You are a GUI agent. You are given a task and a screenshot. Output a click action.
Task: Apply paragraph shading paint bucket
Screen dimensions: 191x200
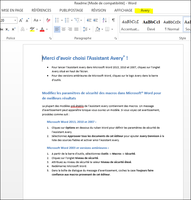(x=98, y=29)
